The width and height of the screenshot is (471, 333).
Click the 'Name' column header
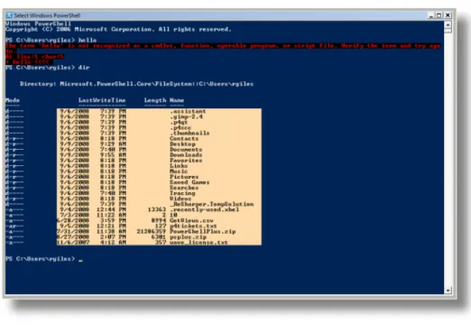tap(177, 100)
